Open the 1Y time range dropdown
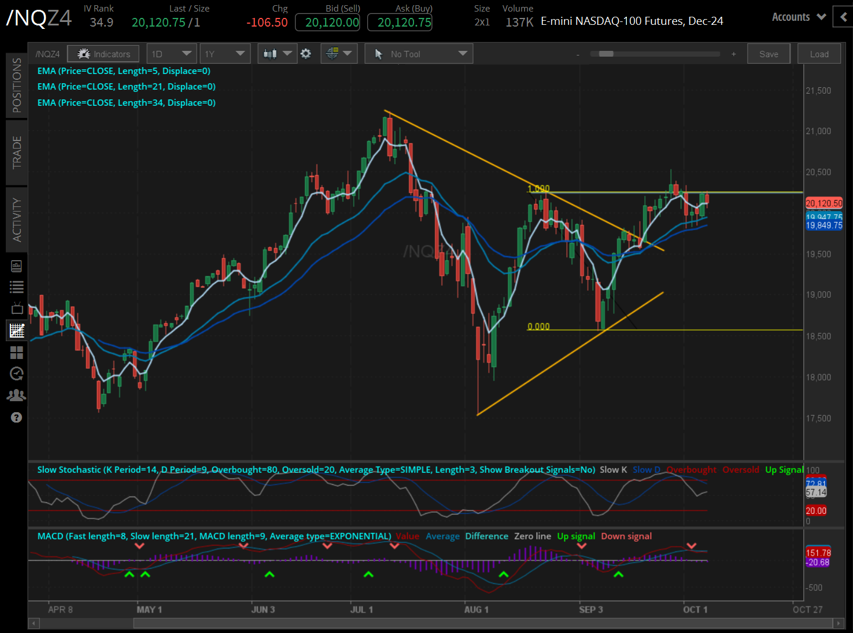853x633 pixels. point(226,54)
